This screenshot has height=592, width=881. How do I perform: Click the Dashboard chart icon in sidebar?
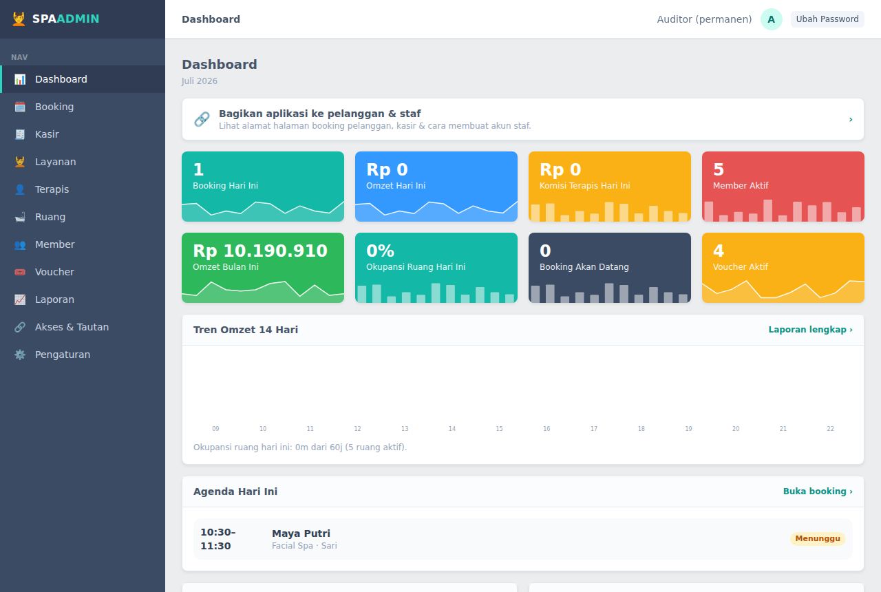20,79
